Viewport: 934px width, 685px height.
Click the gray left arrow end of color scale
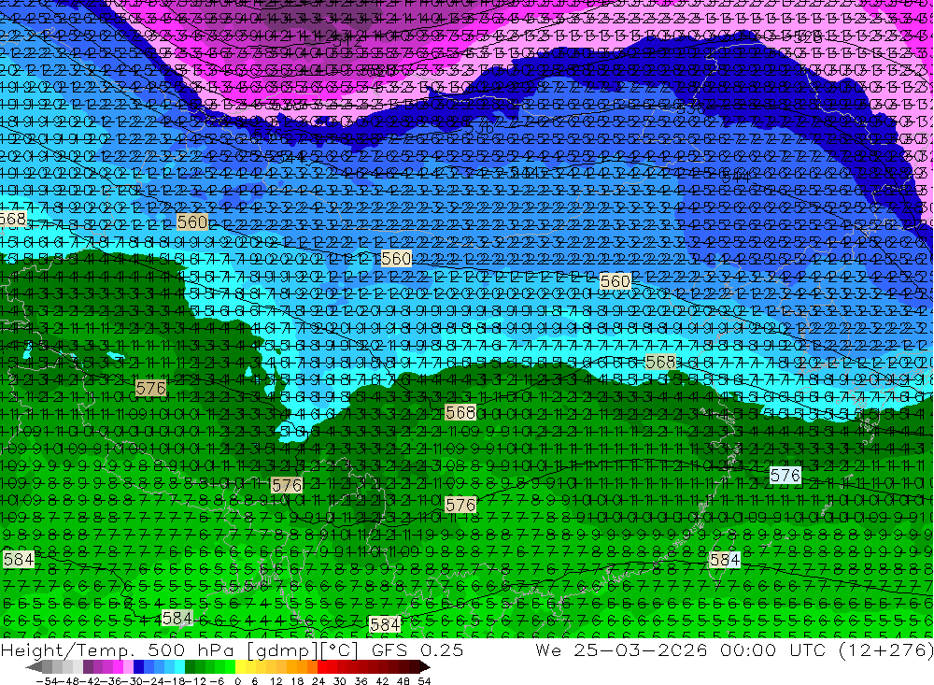pyautogui.click(x=34, y=667)
